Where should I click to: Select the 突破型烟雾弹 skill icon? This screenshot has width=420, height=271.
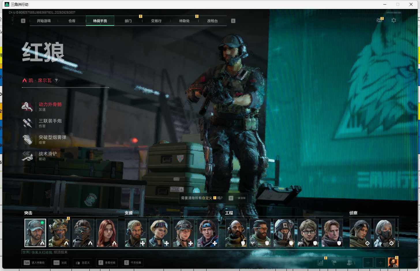tap(27, 139)
